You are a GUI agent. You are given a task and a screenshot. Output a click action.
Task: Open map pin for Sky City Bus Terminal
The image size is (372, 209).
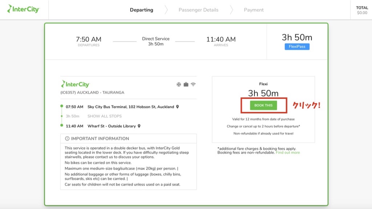click(x=178, y=107)
